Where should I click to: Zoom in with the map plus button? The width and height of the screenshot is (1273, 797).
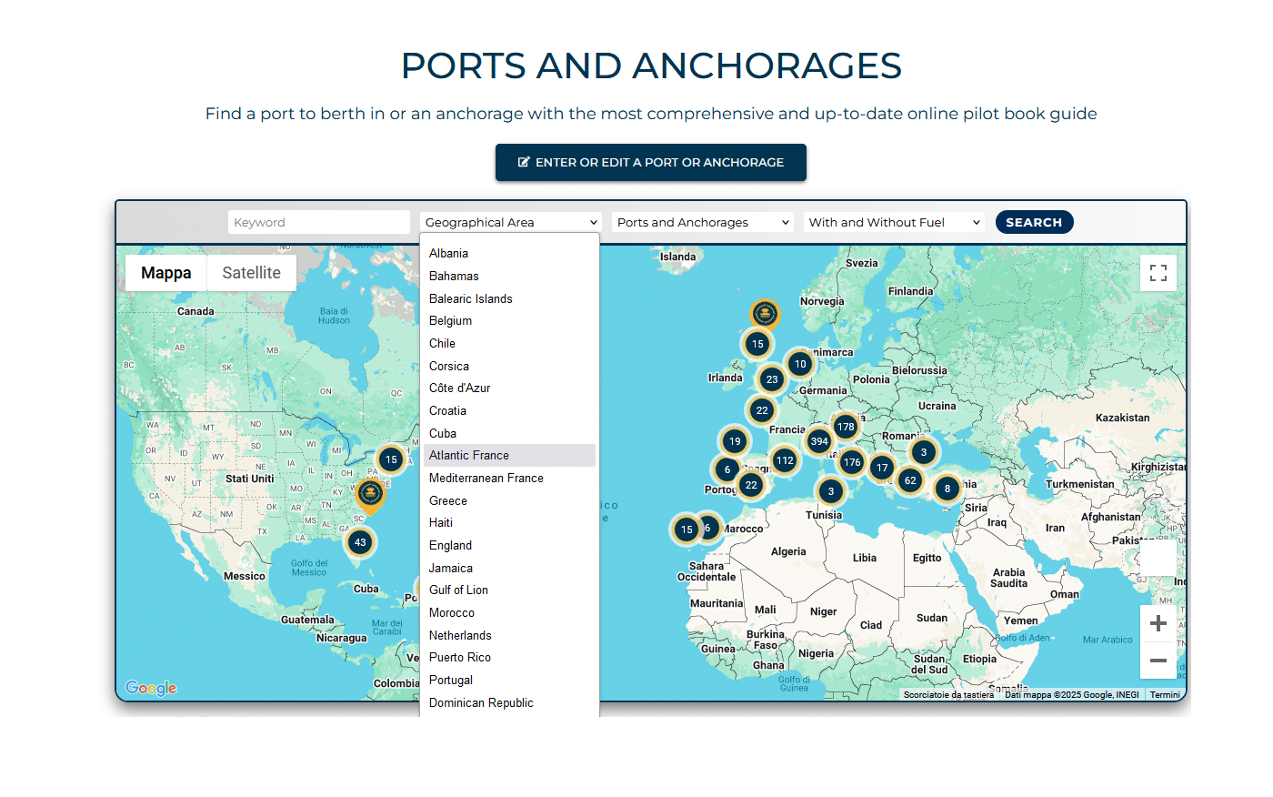1158,623
